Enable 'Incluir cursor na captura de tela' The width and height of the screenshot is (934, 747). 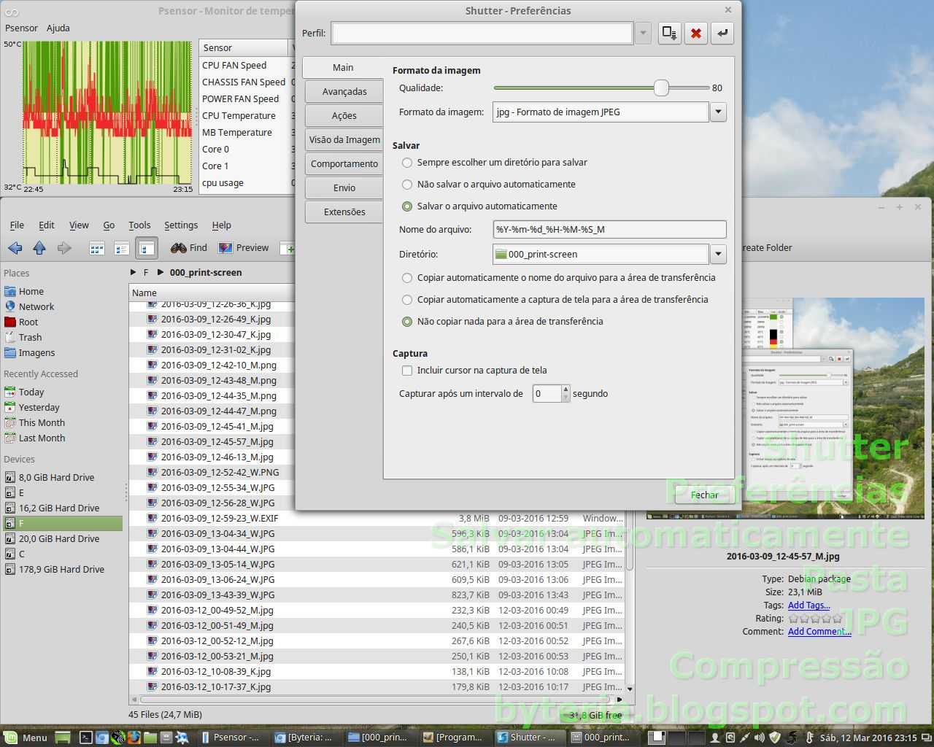tap(407, 371)
